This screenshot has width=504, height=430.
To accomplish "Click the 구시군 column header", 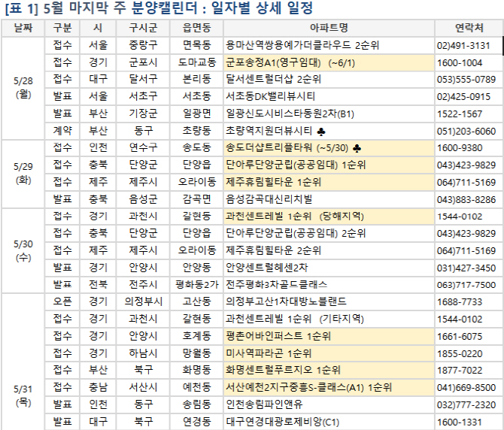I will coord(143,28).
